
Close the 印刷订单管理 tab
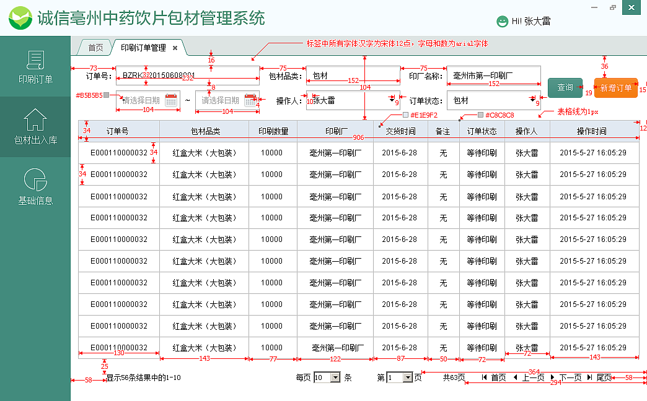pos(175,48)
